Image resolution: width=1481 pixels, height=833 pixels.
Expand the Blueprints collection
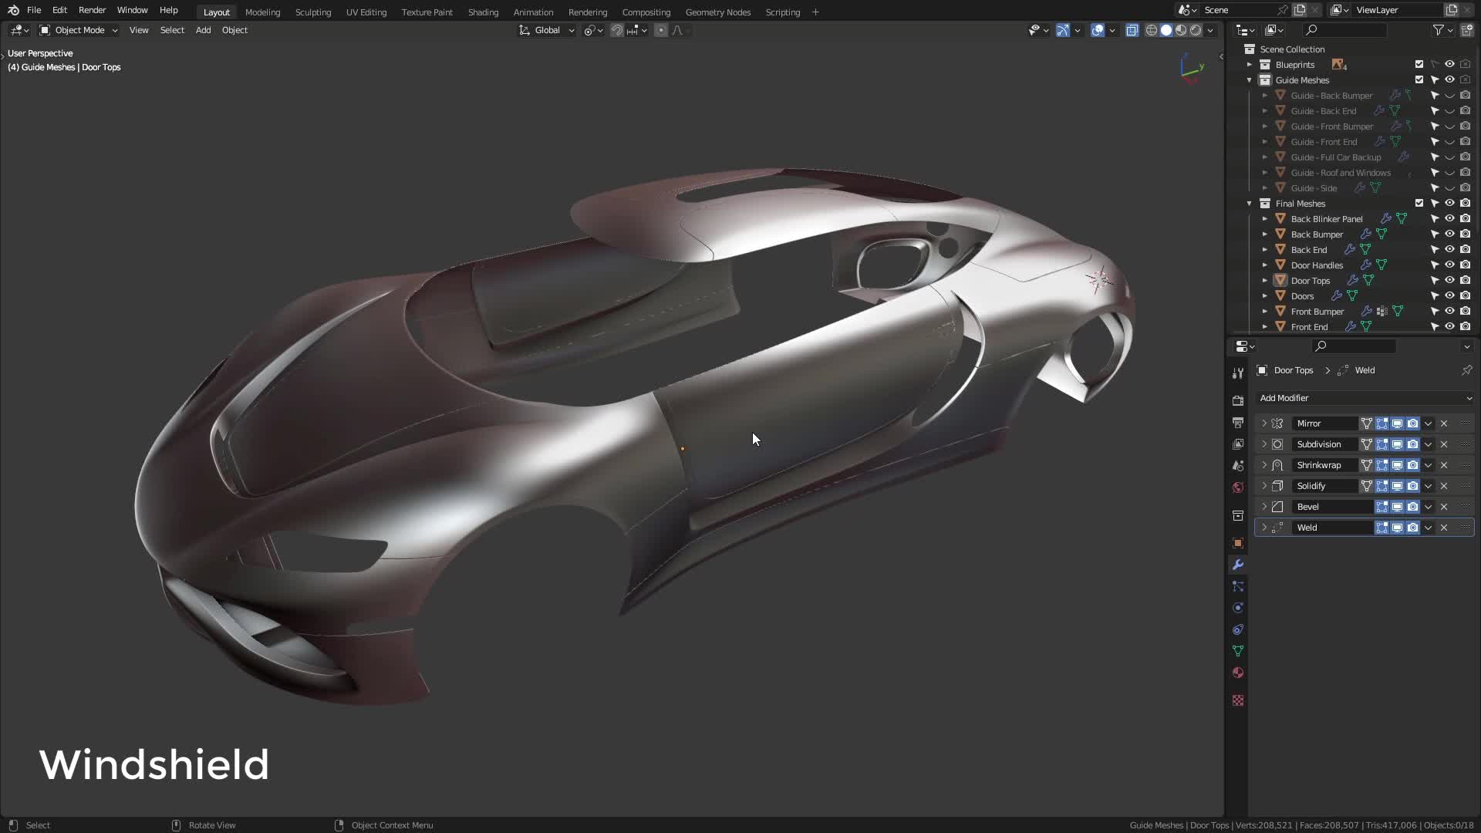(x=1250, y=65)
